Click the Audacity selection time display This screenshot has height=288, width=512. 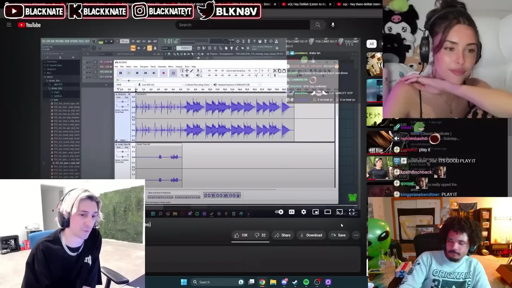222,195
